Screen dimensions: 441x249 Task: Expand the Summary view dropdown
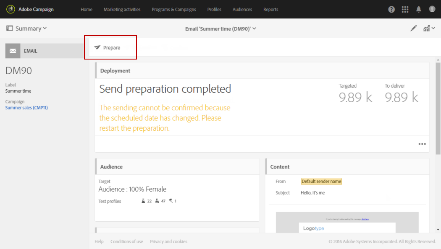27,29
